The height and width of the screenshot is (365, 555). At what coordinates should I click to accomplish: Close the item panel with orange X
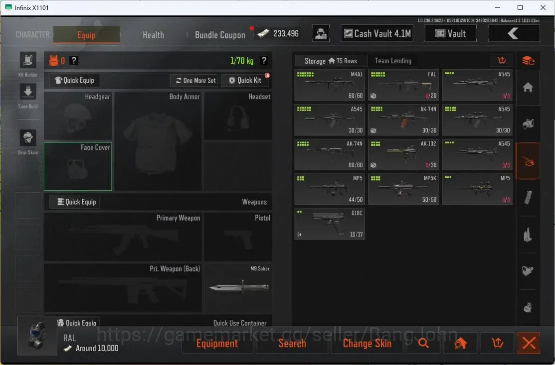tap(529, 343)
